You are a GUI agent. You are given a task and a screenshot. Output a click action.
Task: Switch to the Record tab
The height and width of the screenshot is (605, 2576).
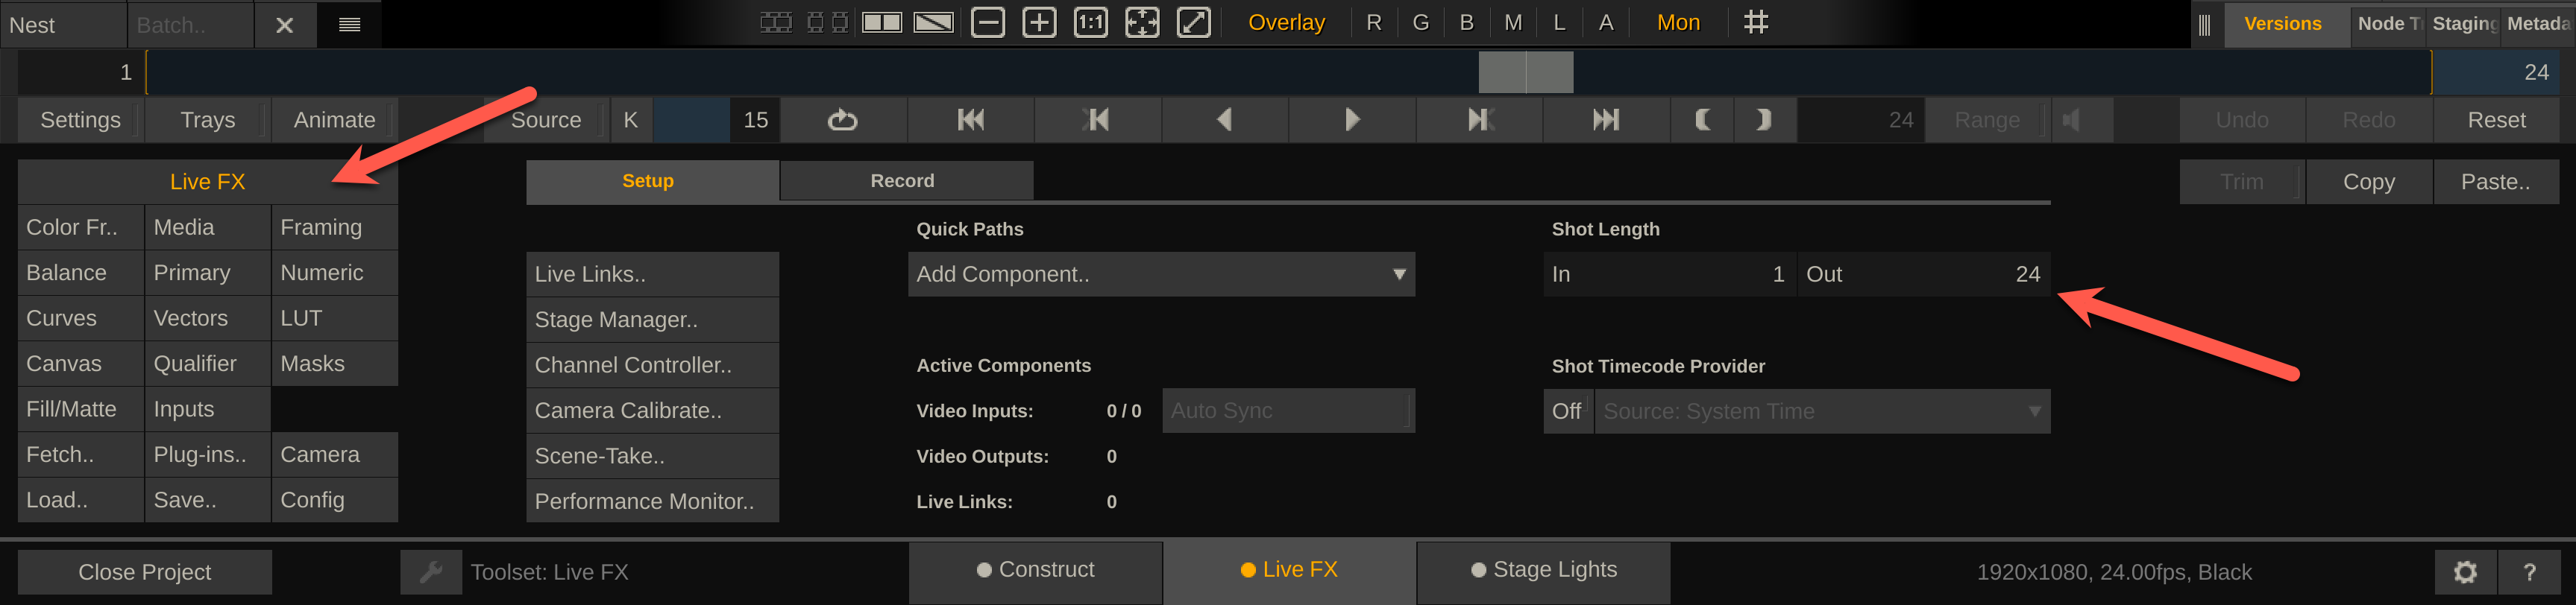point(903,181)
